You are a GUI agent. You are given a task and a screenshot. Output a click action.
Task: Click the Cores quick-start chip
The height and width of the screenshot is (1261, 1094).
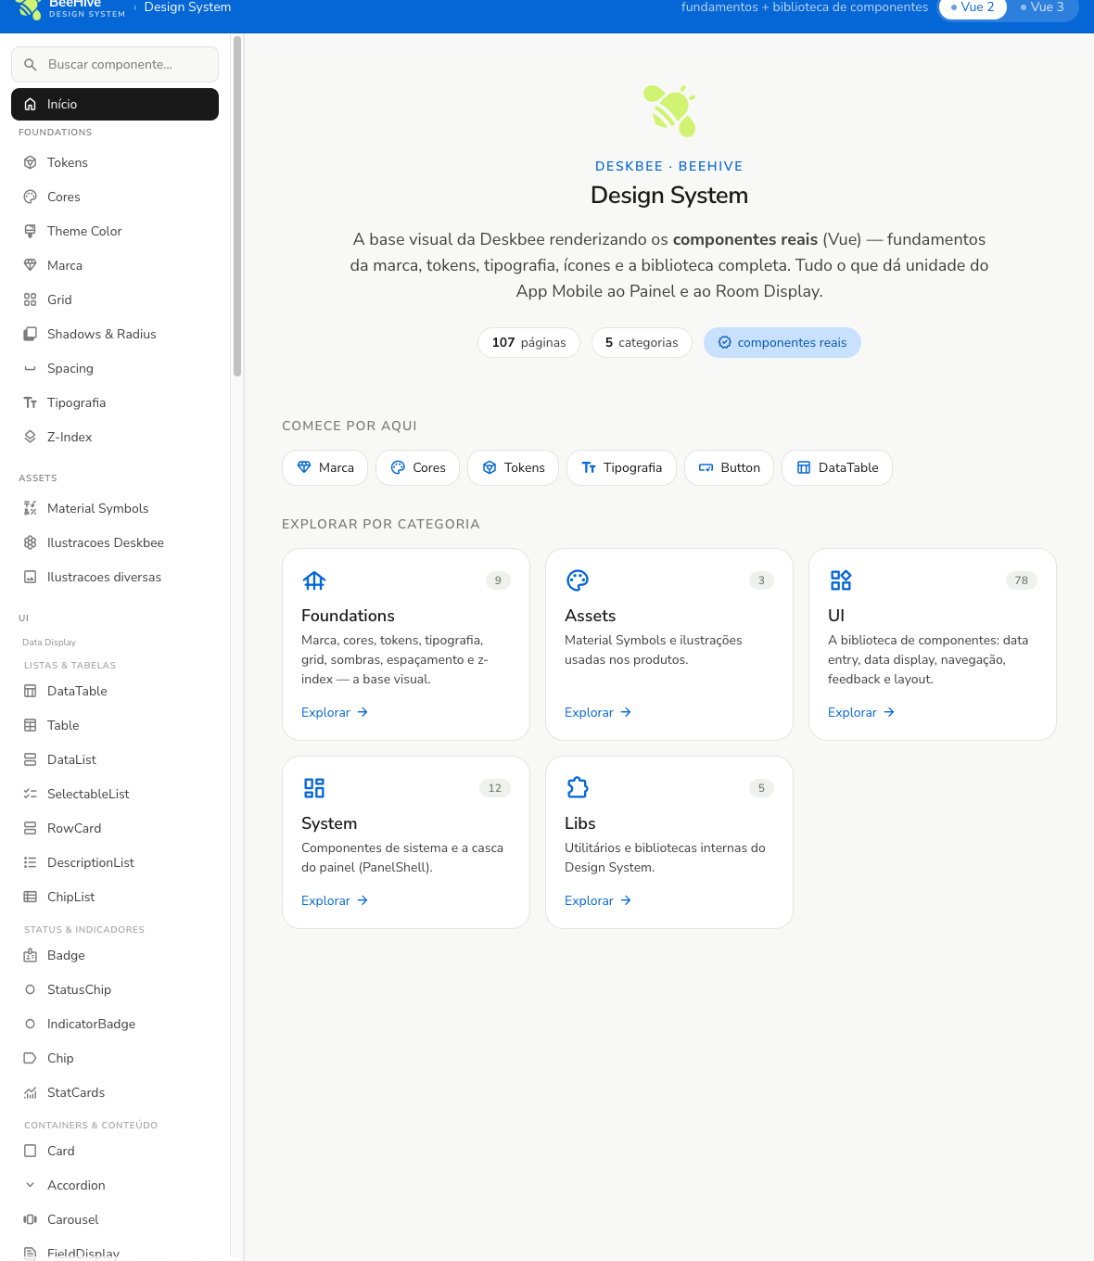click(x=417, y=467)
